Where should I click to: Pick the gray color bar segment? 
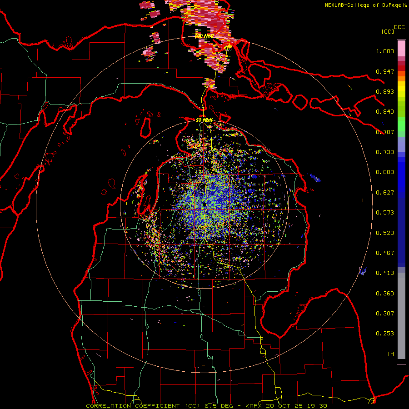tap(401, 316)
